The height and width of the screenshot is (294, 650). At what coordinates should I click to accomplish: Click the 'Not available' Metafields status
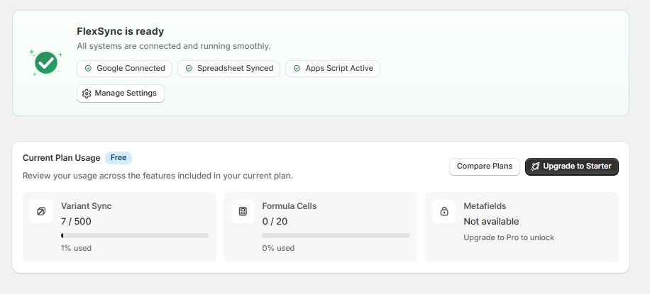[491, 222]
